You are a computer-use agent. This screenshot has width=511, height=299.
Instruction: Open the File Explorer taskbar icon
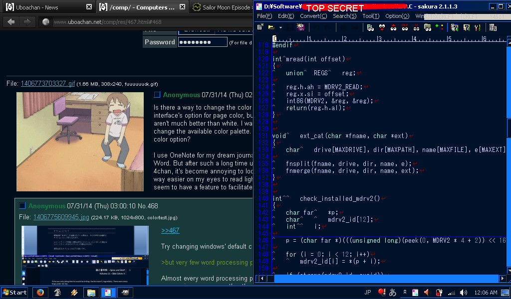tap(91, 292)
